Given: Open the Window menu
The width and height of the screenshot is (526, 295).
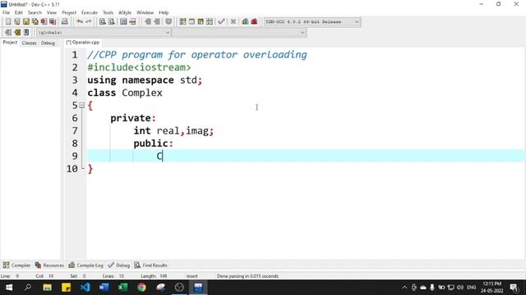Looking at the screenshot, I should coord(145,12).
